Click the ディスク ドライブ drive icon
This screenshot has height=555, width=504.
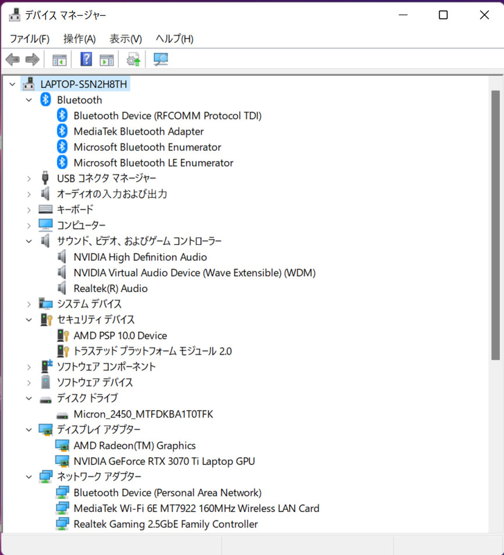pos(45,400)
